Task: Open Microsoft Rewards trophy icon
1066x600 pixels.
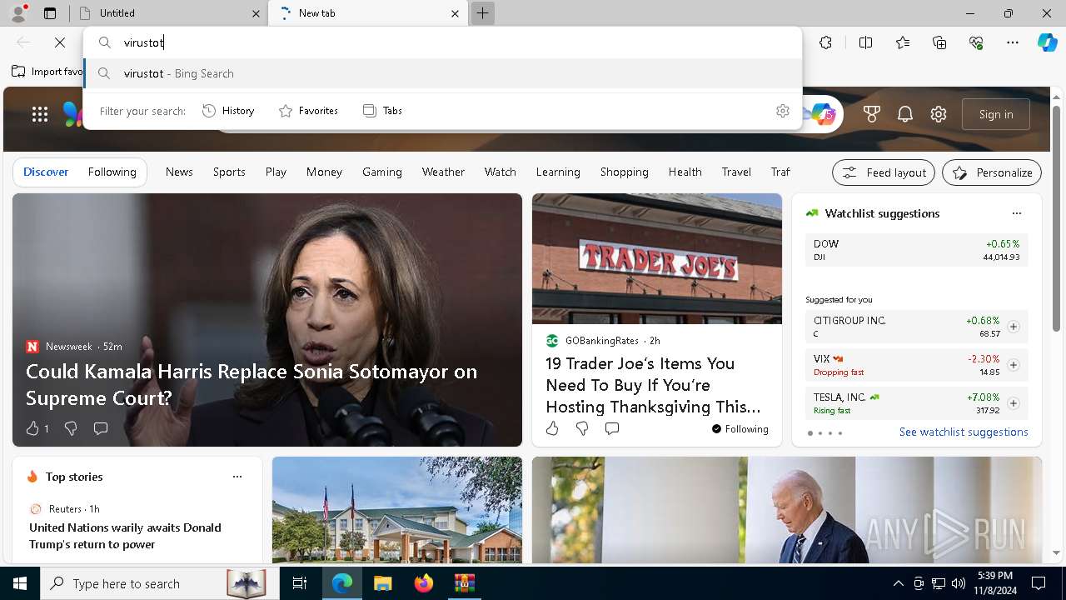Action: 872,114
